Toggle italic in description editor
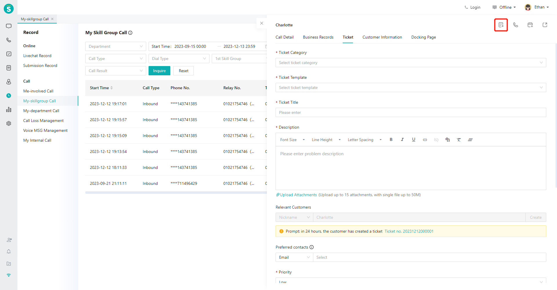 (402, 140)
